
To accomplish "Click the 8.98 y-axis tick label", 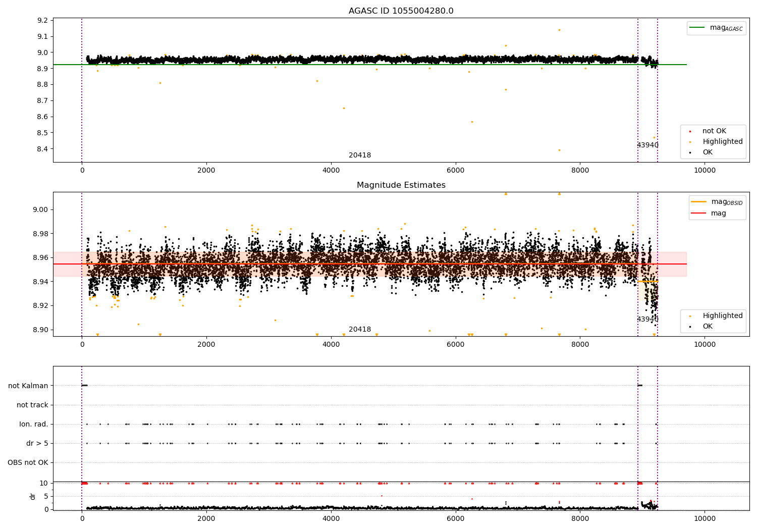I will (x=41, y=234).
